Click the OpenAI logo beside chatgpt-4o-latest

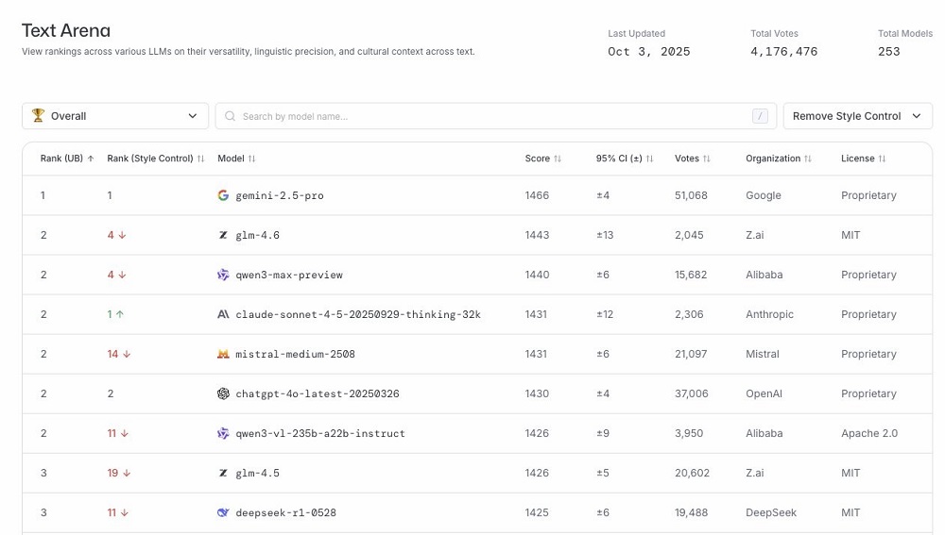point(223,393)
